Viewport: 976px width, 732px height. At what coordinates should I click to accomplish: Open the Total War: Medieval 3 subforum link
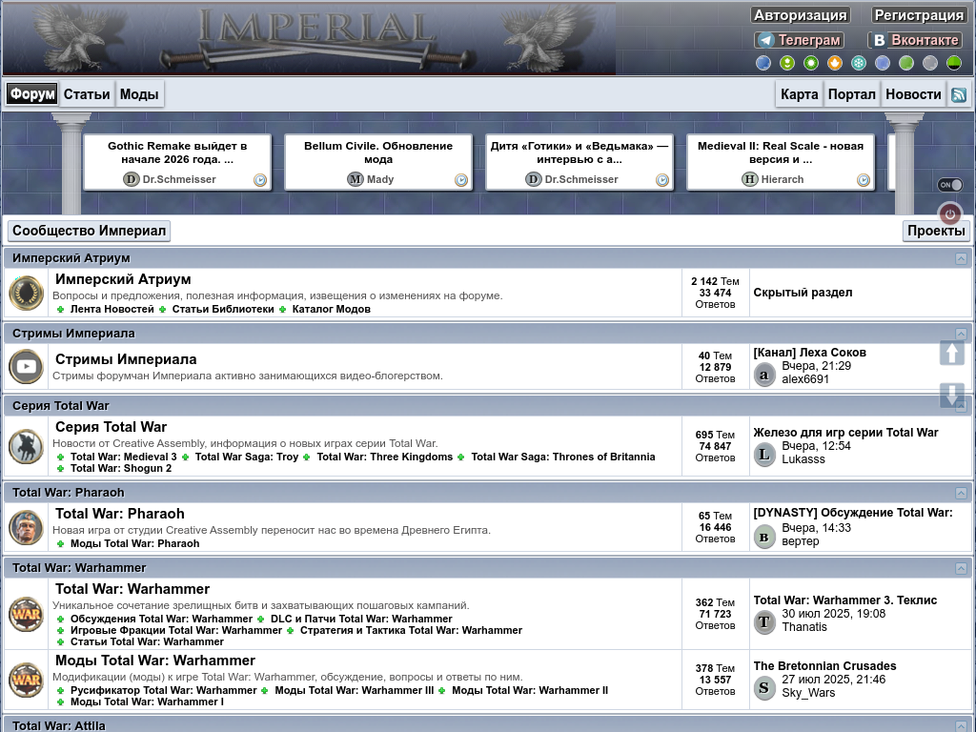coord(123,457)
